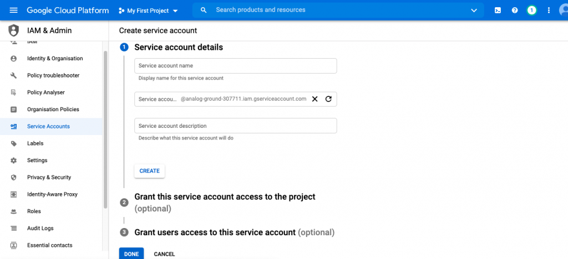The width and height of the screenshot is (568, 259).
Task: Click the Policy troubleshooter wrench icon
Action: [14, 75]
